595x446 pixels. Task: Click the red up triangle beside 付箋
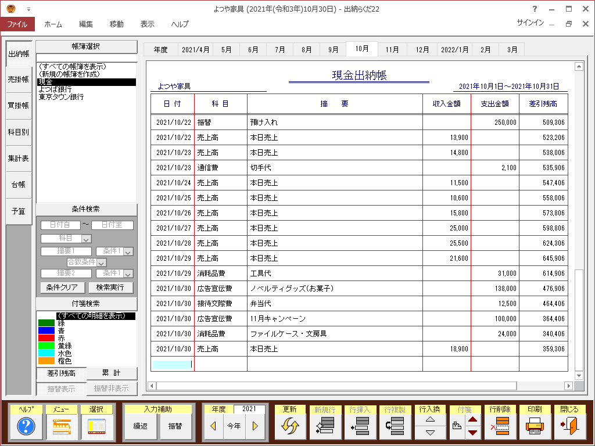473,419
